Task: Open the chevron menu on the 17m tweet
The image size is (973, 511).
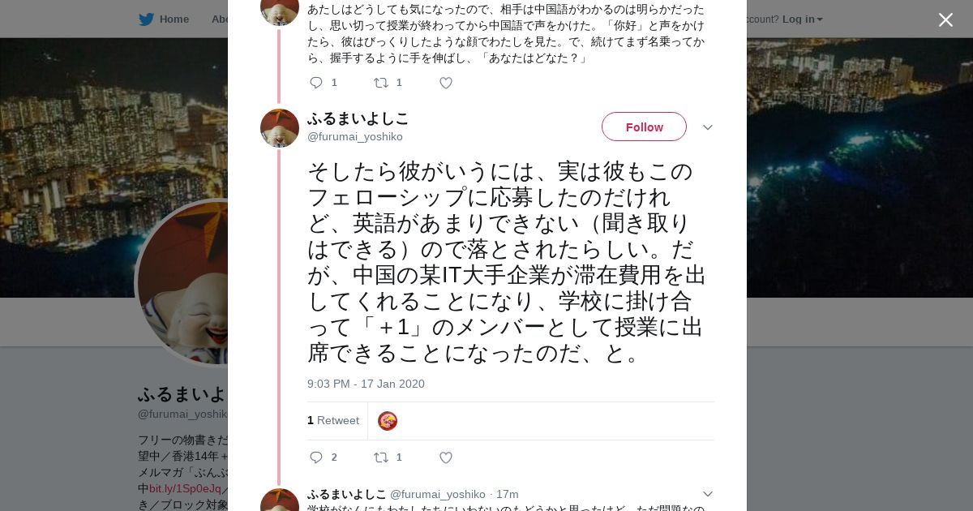Action: pos(707,494)
